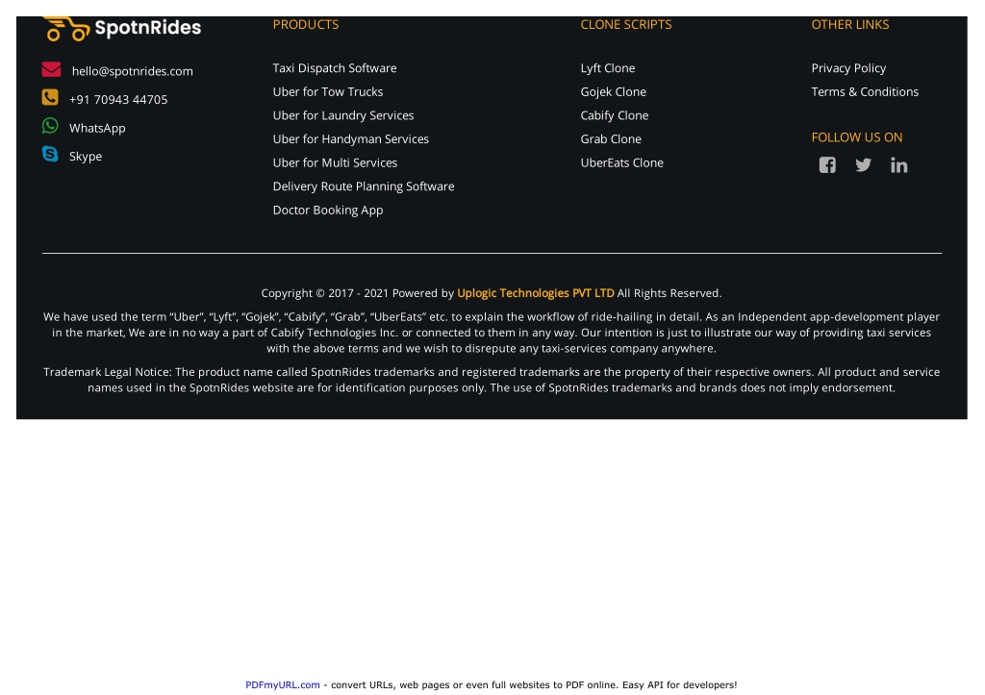Open the Privacy Policy link
Screen dimensions: 985x695
[x=848, y=68]
